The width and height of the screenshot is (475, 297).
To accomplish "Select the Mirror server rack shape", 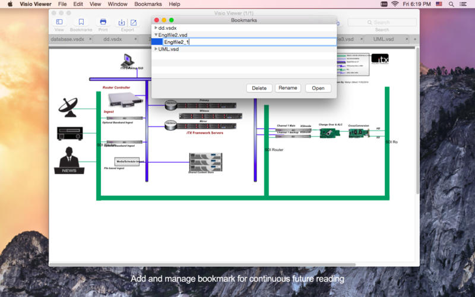I will tap(206, 126).
